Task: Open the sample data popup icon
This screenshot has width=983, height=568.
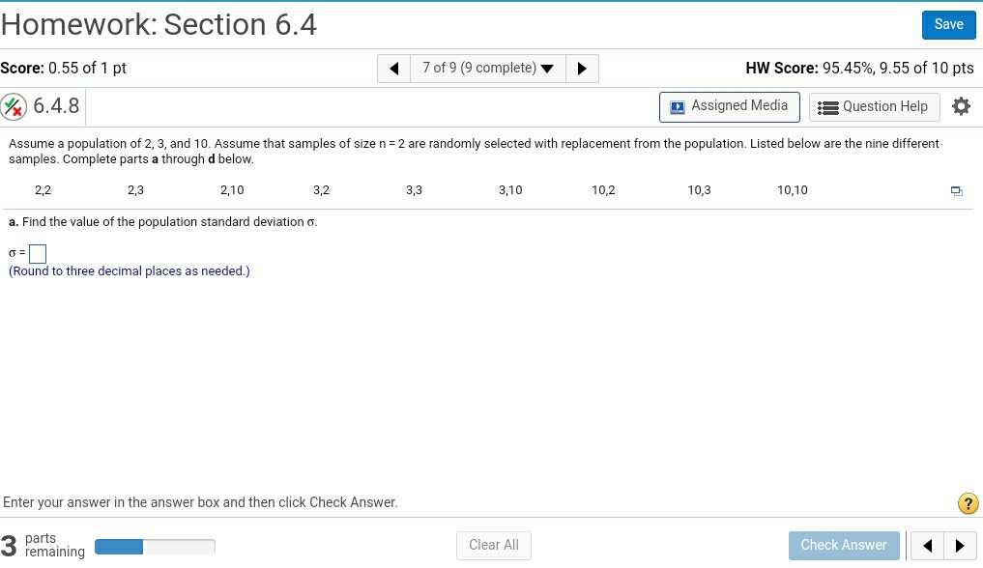Action: point(956,191)
